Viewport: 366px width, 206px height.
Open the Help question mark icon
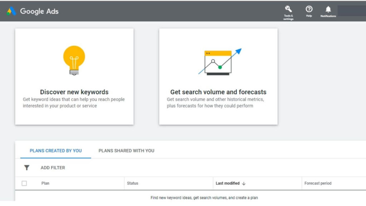pyautogui.click(x=309, y=10)
